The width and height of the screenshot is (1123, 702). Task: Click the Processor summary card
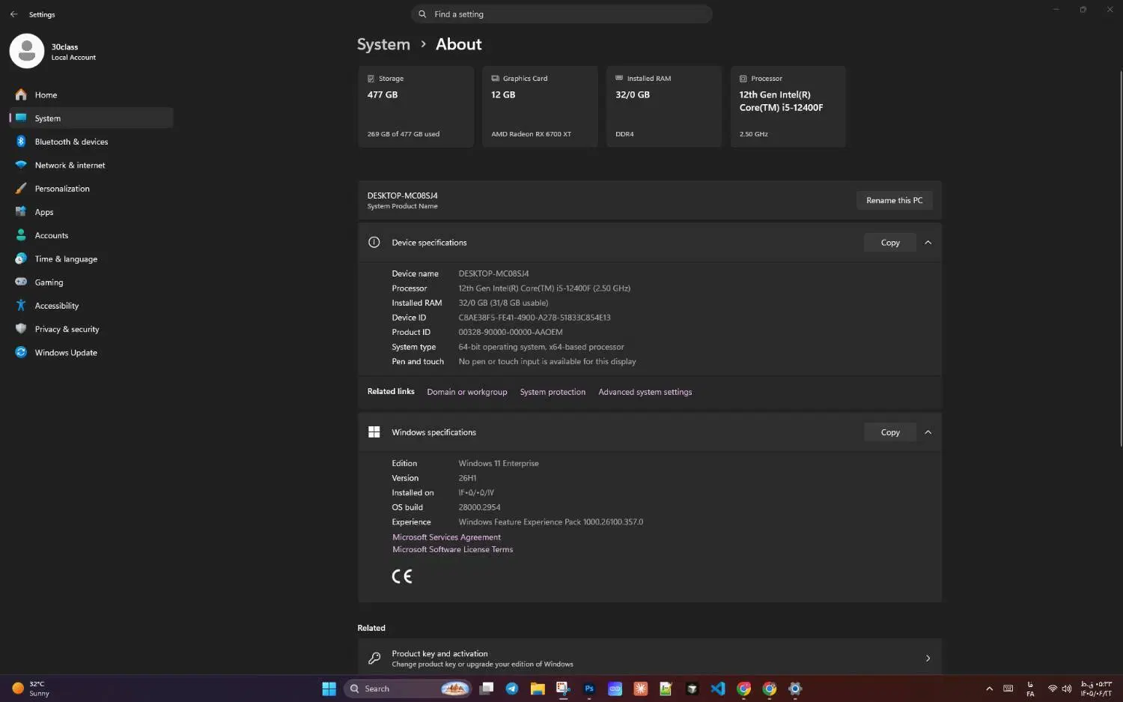pos(788,106)
